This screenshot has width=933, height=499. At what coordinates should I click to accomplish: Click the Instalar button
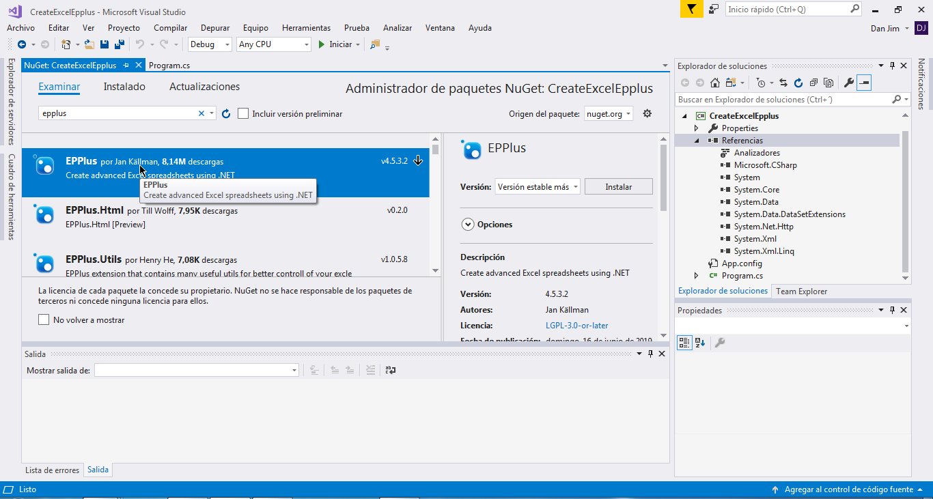coord(618,187)
